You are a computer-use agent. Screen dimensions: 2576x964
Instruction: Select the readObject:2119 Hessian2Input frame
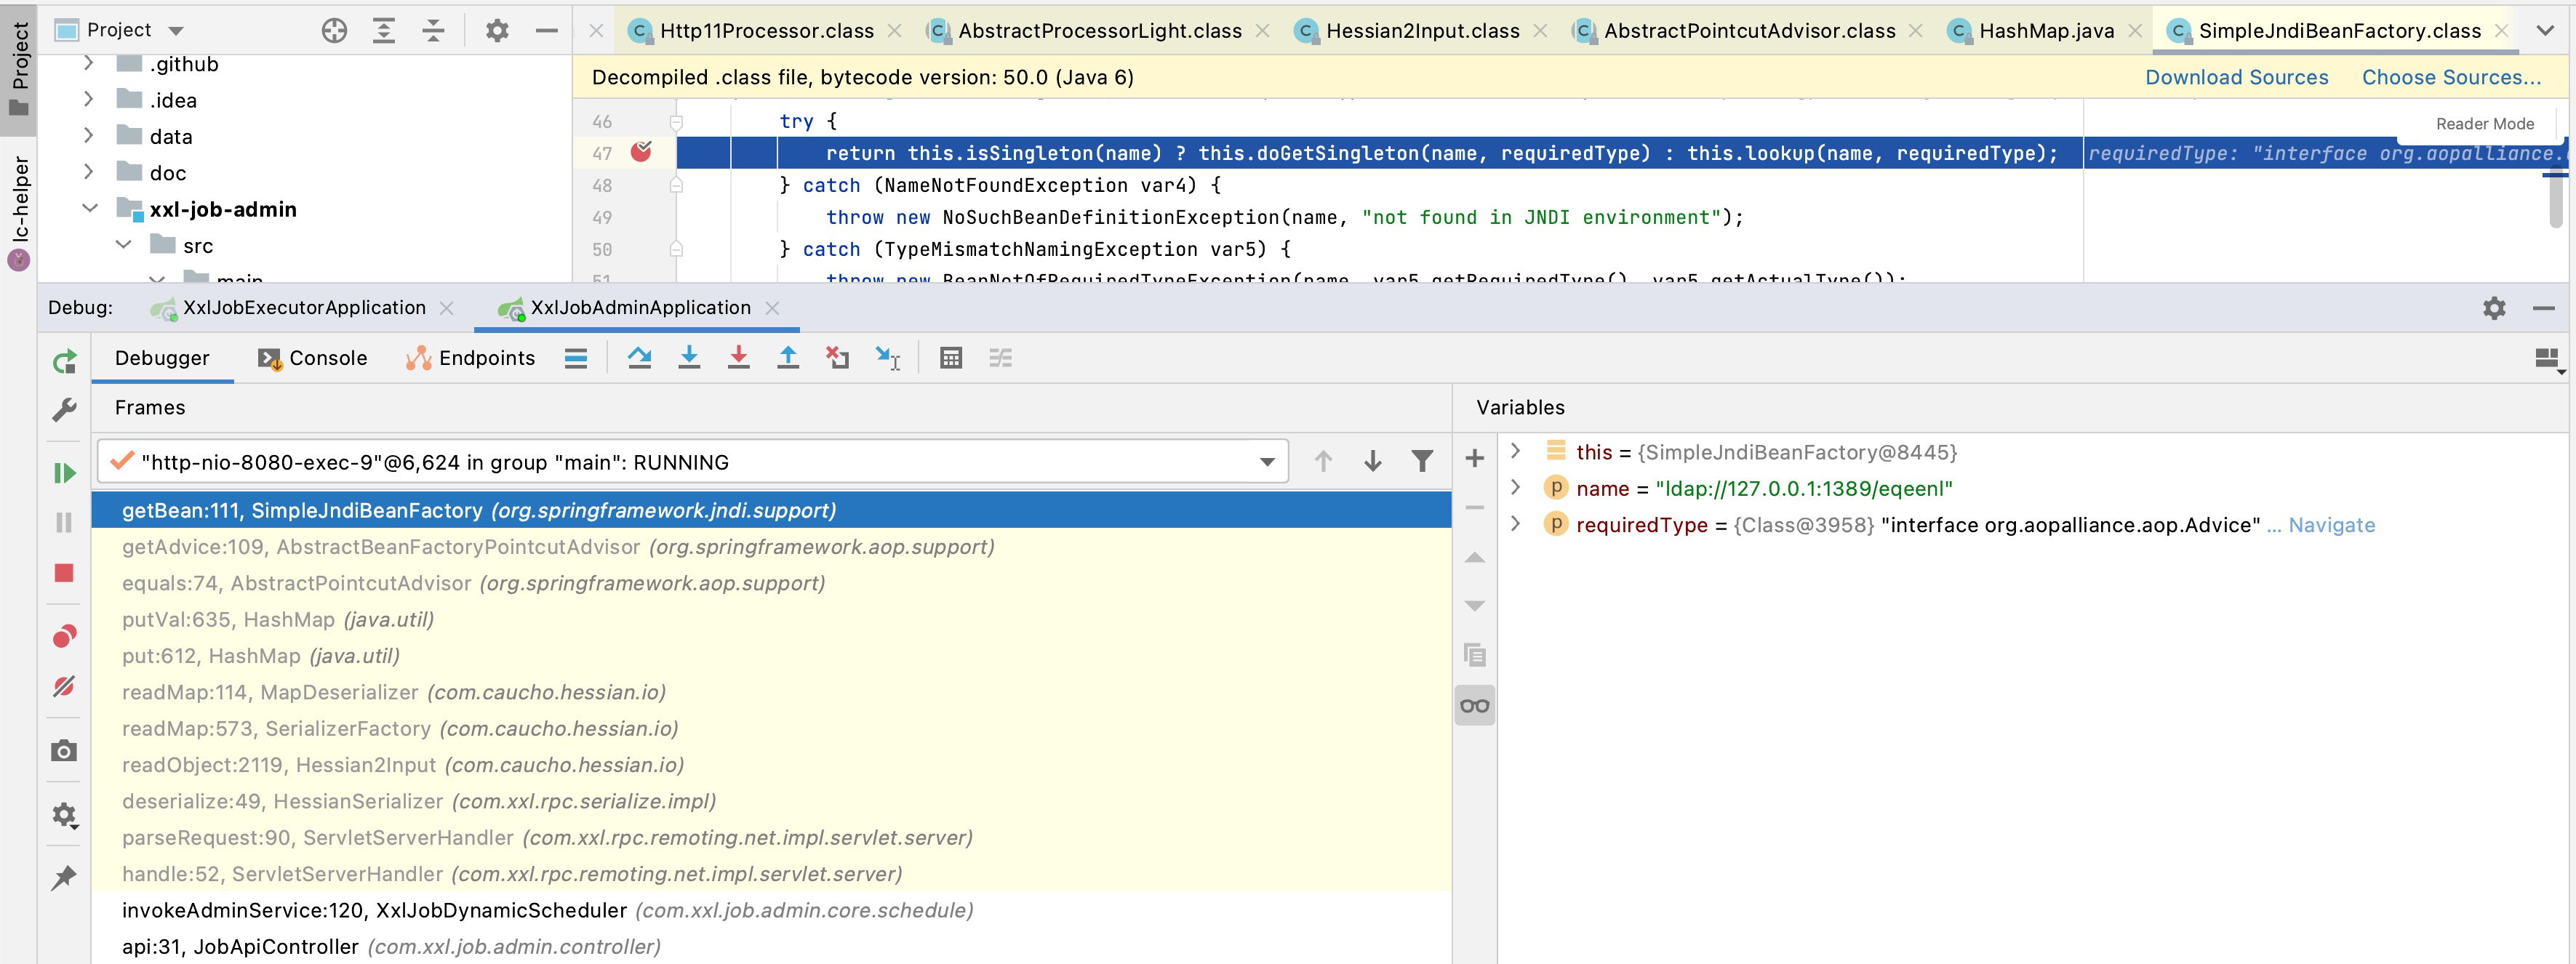(x=402, y=765)
